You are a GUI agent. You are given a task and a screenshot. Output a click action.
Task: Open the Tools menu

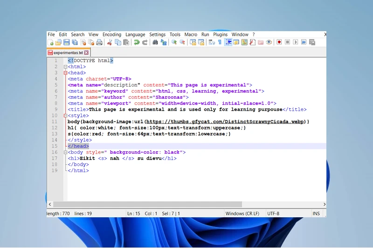point(175,34)
